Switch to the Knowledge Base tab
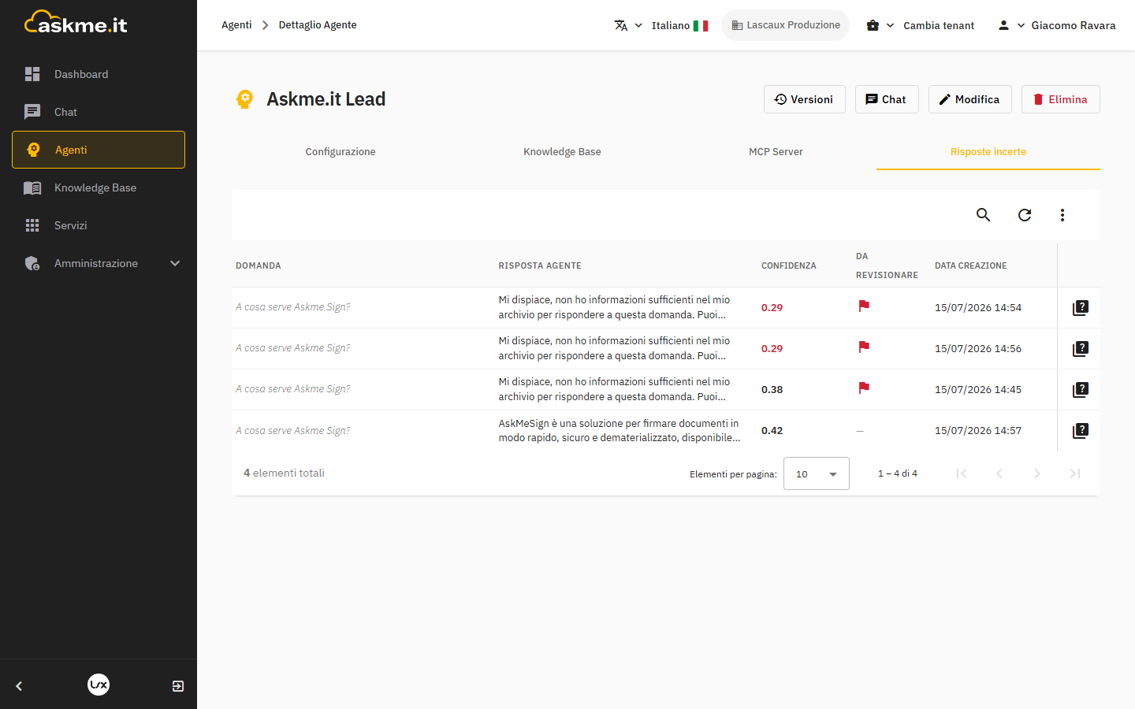 pyautogui.click(x=562, y=152)
